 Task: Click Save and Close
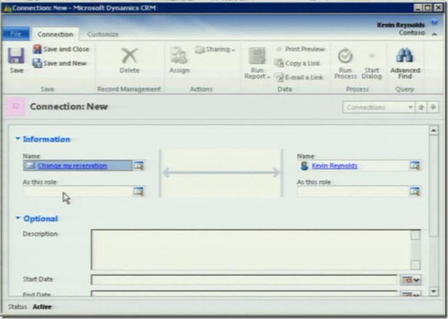(61, 49)
